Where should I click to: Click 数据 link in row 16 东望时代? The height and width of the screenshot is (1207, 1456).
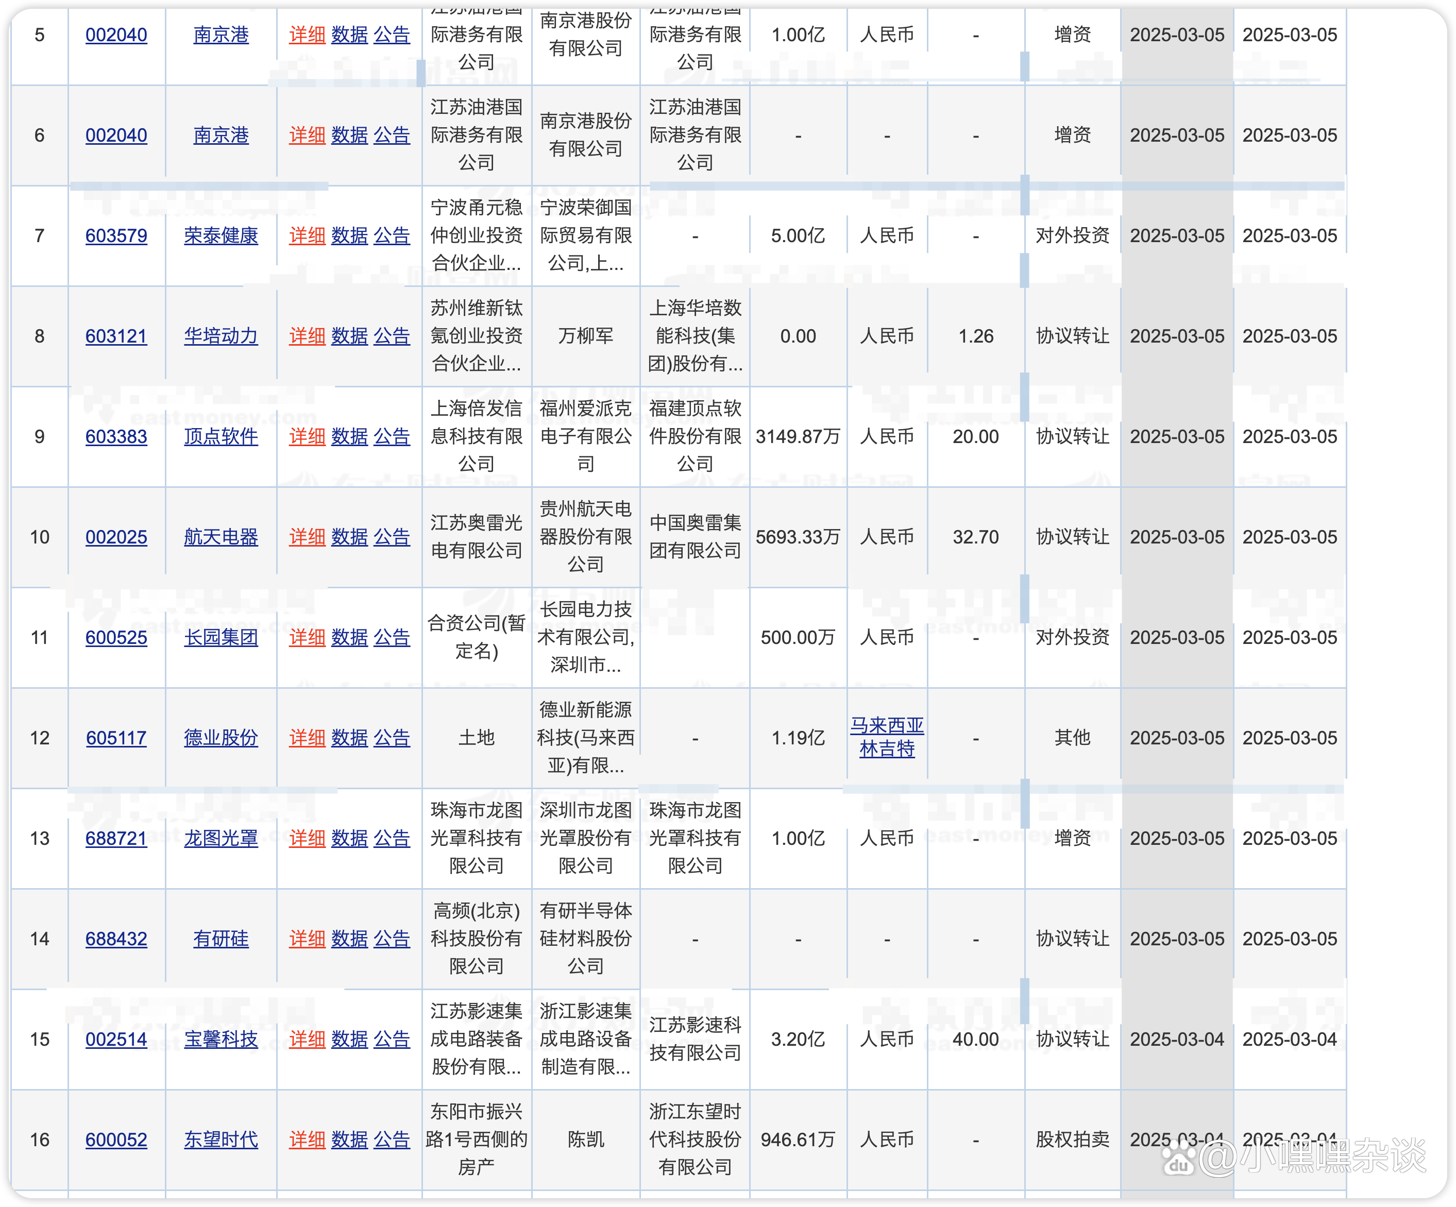349,1140
